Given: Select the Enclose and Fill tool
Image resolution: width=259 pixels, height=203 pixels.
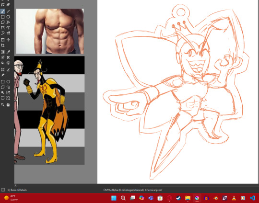Looking at the screenshot, I should click(x=8, y=63).
